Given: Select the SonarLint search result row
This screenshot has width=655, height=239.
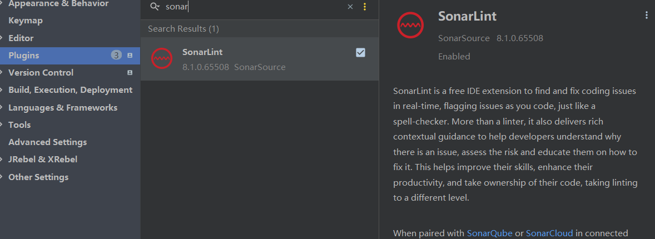Looking at the screenshot, I should click(x=260, y=59).
